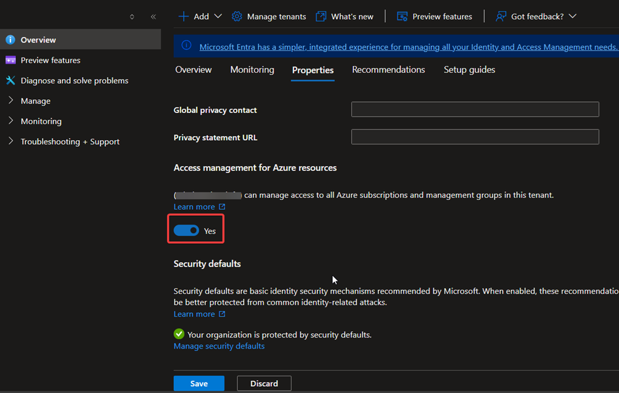Click the Diagnose and solve problems wrench icon
Image resolution: width=619 pixels, height=393 pixels.
(x=10, y=81)
